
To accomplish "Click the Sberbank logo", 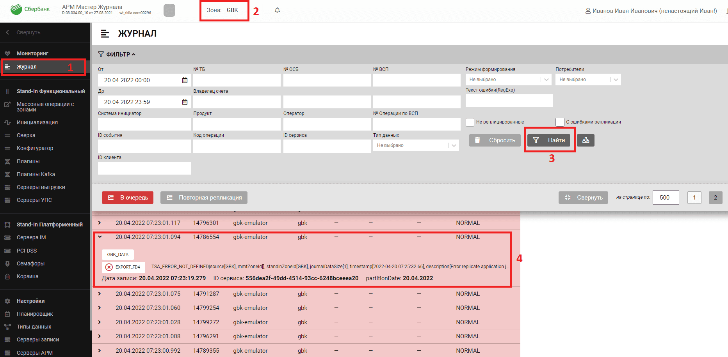I will [x=30, y=9].
